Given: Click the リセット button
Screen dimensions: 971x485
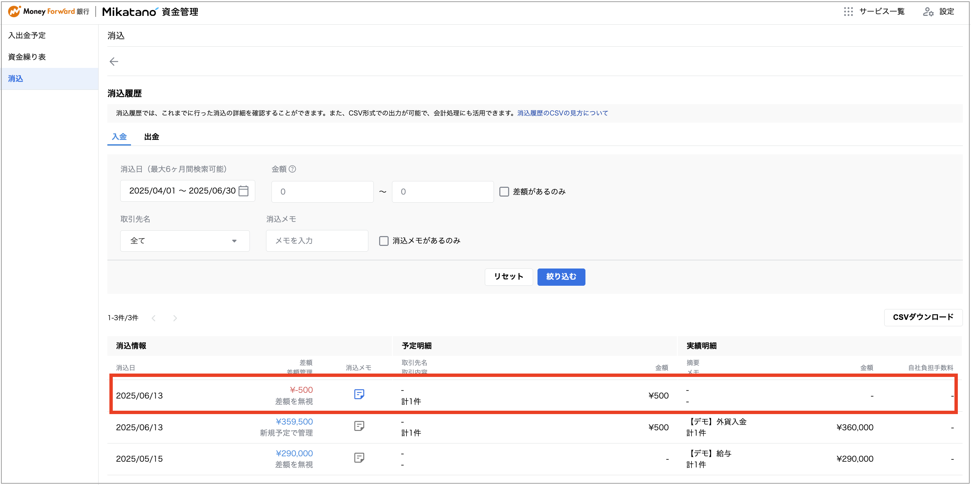Looking at the screenshot, I should pyautogui.click(x=508, y=277).
